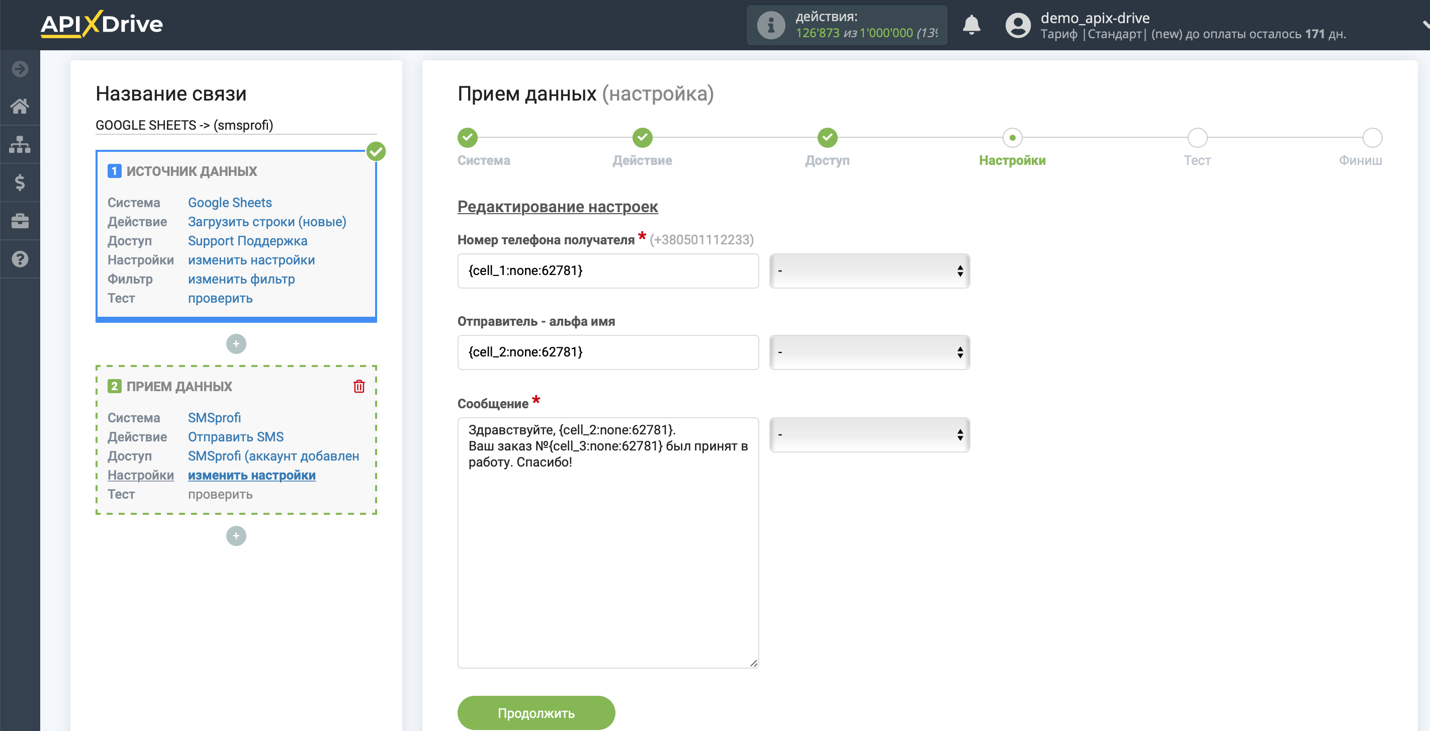Click the Редактирование настроек heading
Screen dimensions: 1430x731
click(557, 207)
